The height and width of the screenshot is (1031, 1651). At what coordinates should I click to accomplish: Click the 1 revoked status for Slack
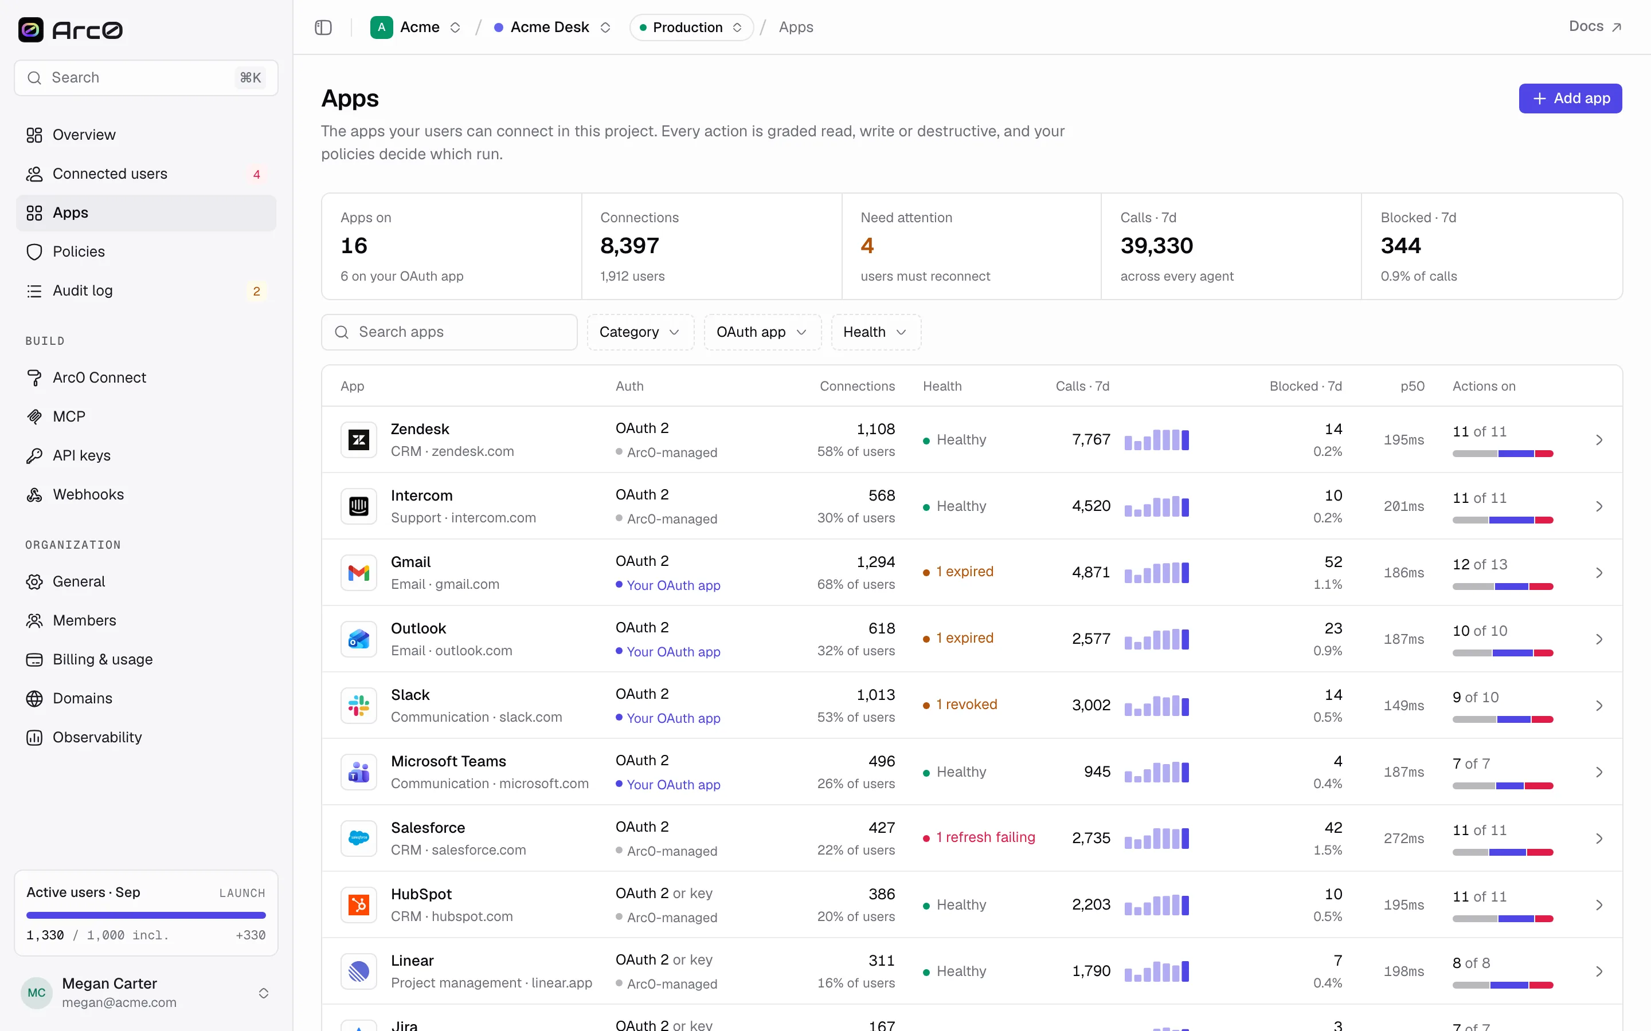tap(960, 705)
